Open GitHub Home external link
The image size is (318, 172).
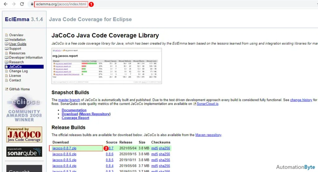[x=19, y=89]
